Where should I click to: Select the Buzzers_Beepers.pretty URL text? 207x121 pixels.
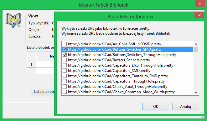109,60
